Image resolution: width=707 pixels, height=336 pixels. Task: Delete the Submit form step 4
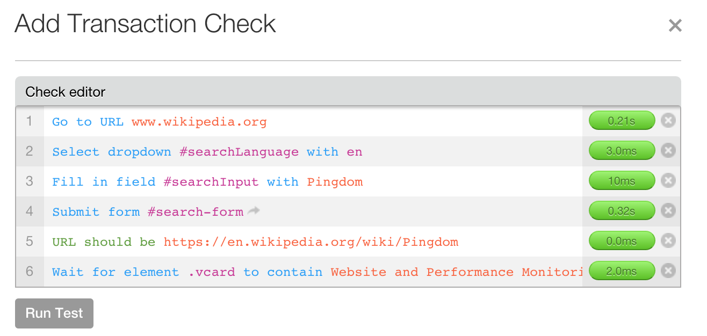[668, 211]
